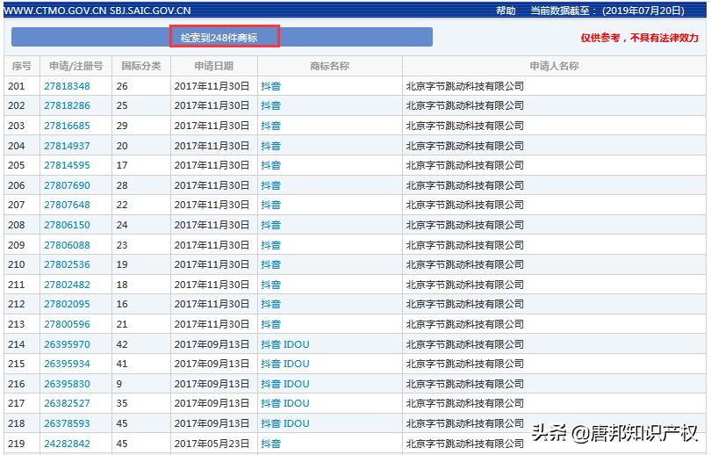Click the WWW.CTMO.GOV.CN header text
The width and height of the screenshot is (711, 455).
click(55, 11)
